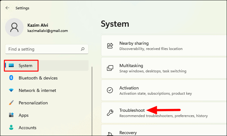Click the user profile avatar
The height and width of the screenshot is (136, 227).
(14, 27)
